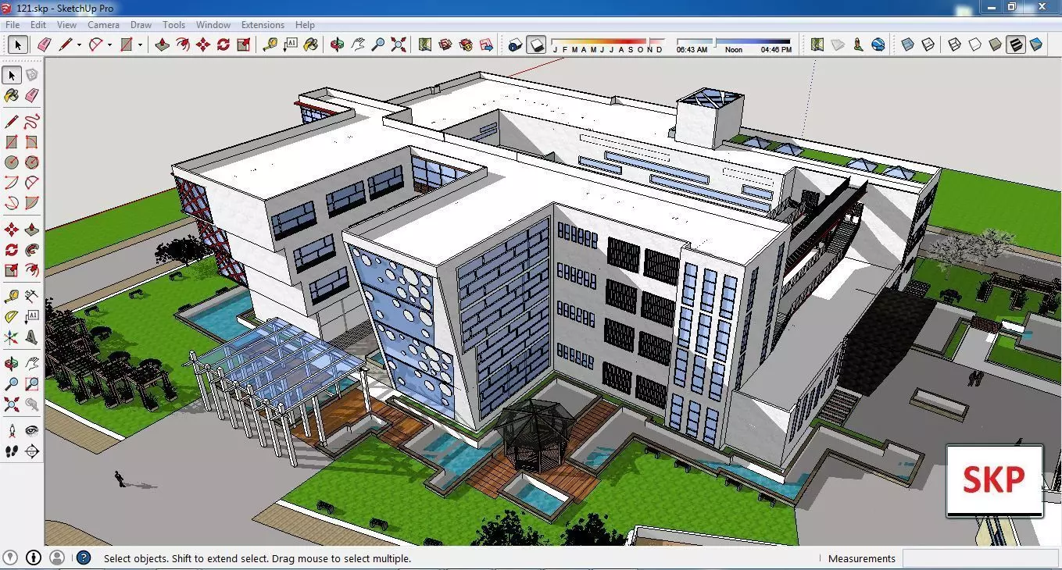This screenshot has height=570, width=1062.
Task: Click Preview Model in Google Earth icon
Action: pyautogui.click(x=878, y=45)
